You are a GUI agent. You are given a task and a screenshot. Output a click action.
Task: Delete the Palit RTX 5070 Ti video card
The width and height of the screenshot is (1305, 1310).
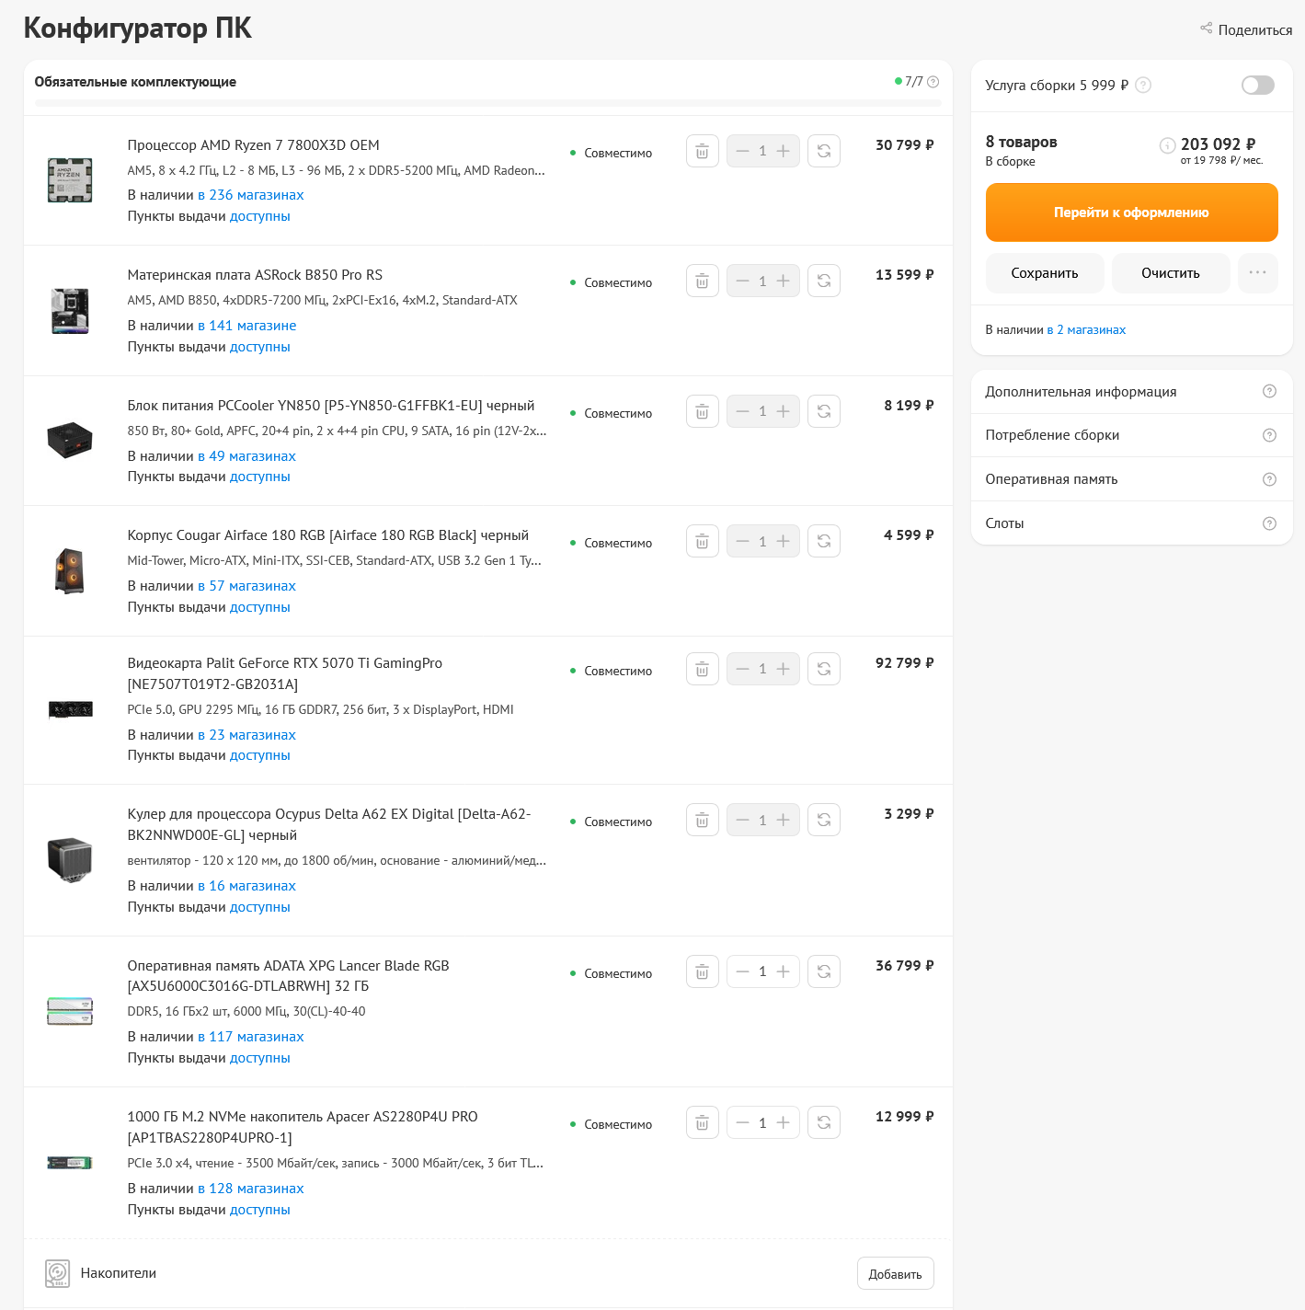(x=702, y=669)
